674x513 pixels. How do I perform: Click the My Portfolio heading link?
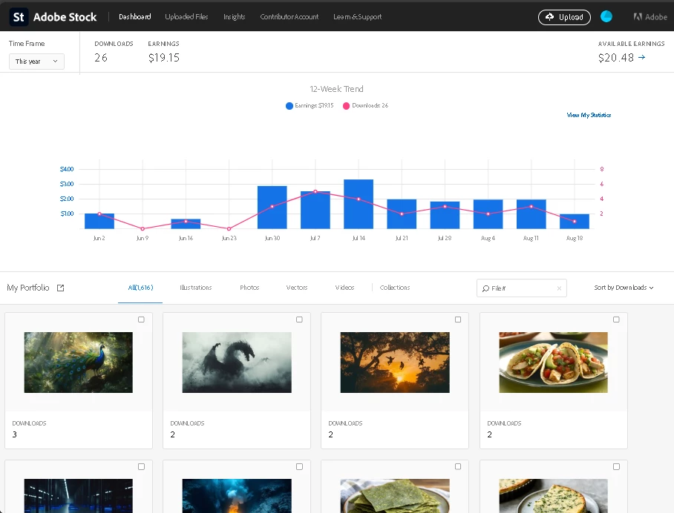click(28, 288)
